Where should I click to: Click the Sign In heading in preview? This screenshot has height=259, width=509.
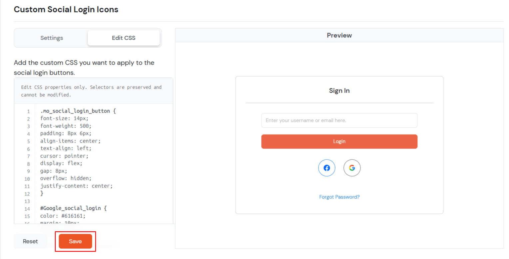(x=339, y=90)
